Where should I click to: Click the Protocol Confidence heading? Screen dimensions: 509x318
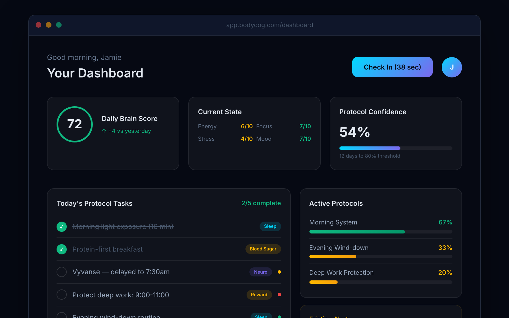[x=373, y=112]
